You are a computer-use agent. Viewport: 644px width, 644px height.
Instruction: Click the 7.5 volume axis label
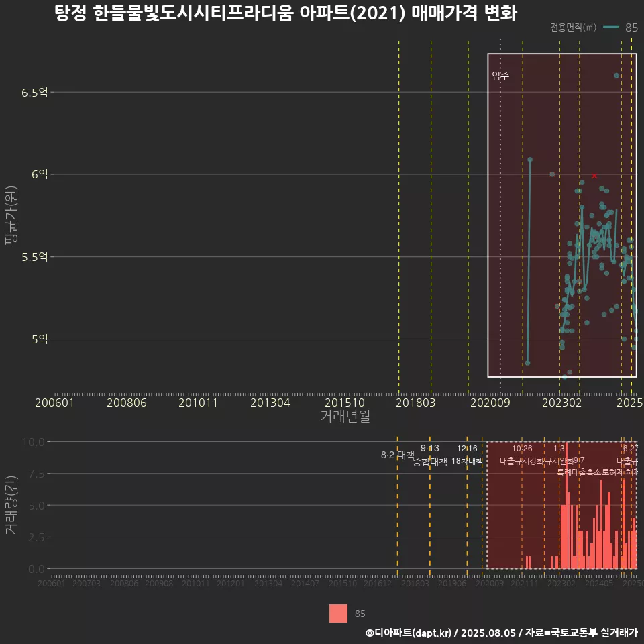pyautogui.click(x=36, y=474)
